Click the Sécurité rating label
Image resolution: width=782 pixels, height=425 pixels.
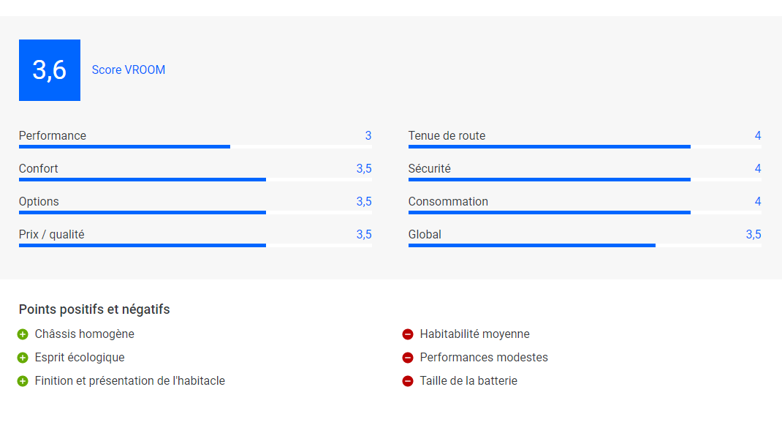(x=430, y=169)
